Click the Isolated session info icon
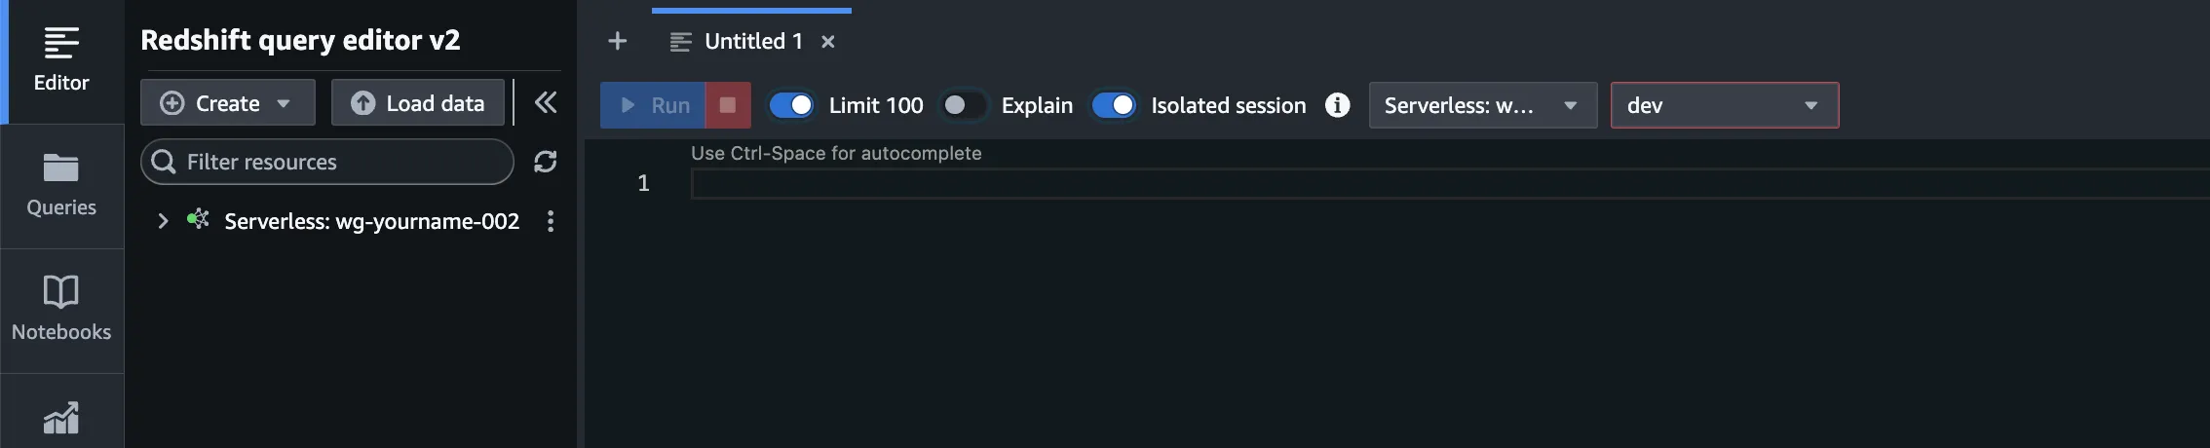 (x=1338, y=105)
